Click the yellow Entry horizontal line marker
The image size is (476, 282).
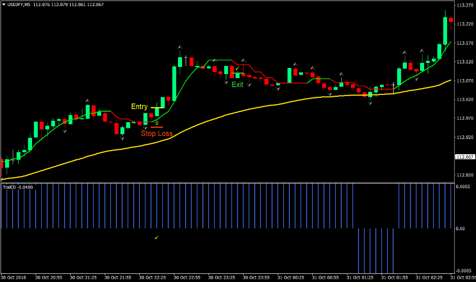tap(156, 108)
